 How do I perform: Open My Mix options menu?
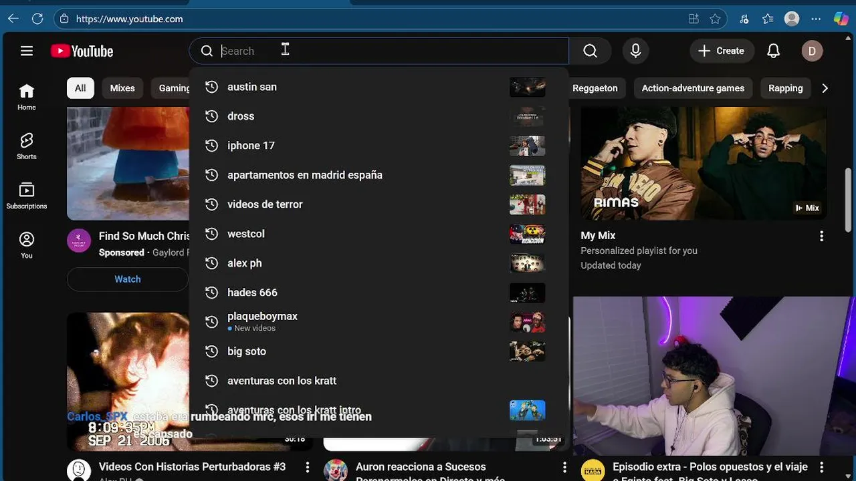(821, 236)
